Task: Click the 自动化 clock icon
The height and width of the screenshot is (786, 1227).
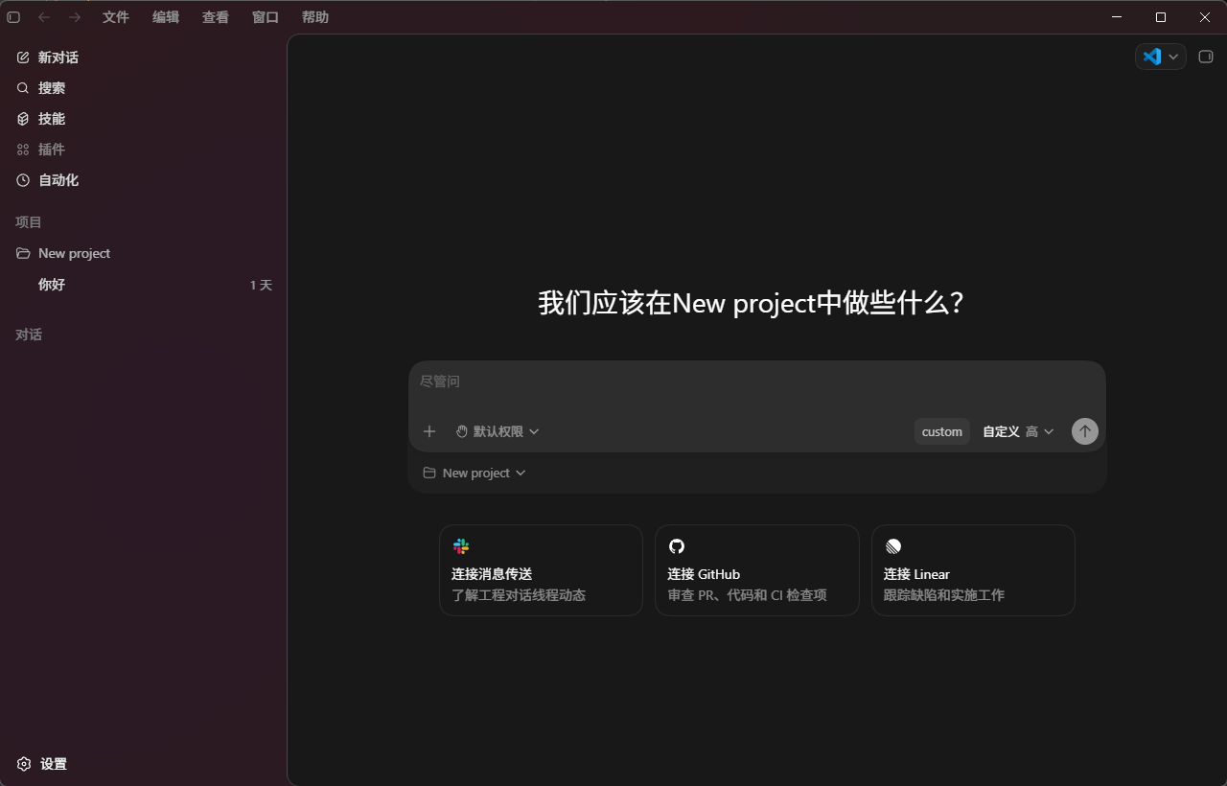Action: point(23,180)
